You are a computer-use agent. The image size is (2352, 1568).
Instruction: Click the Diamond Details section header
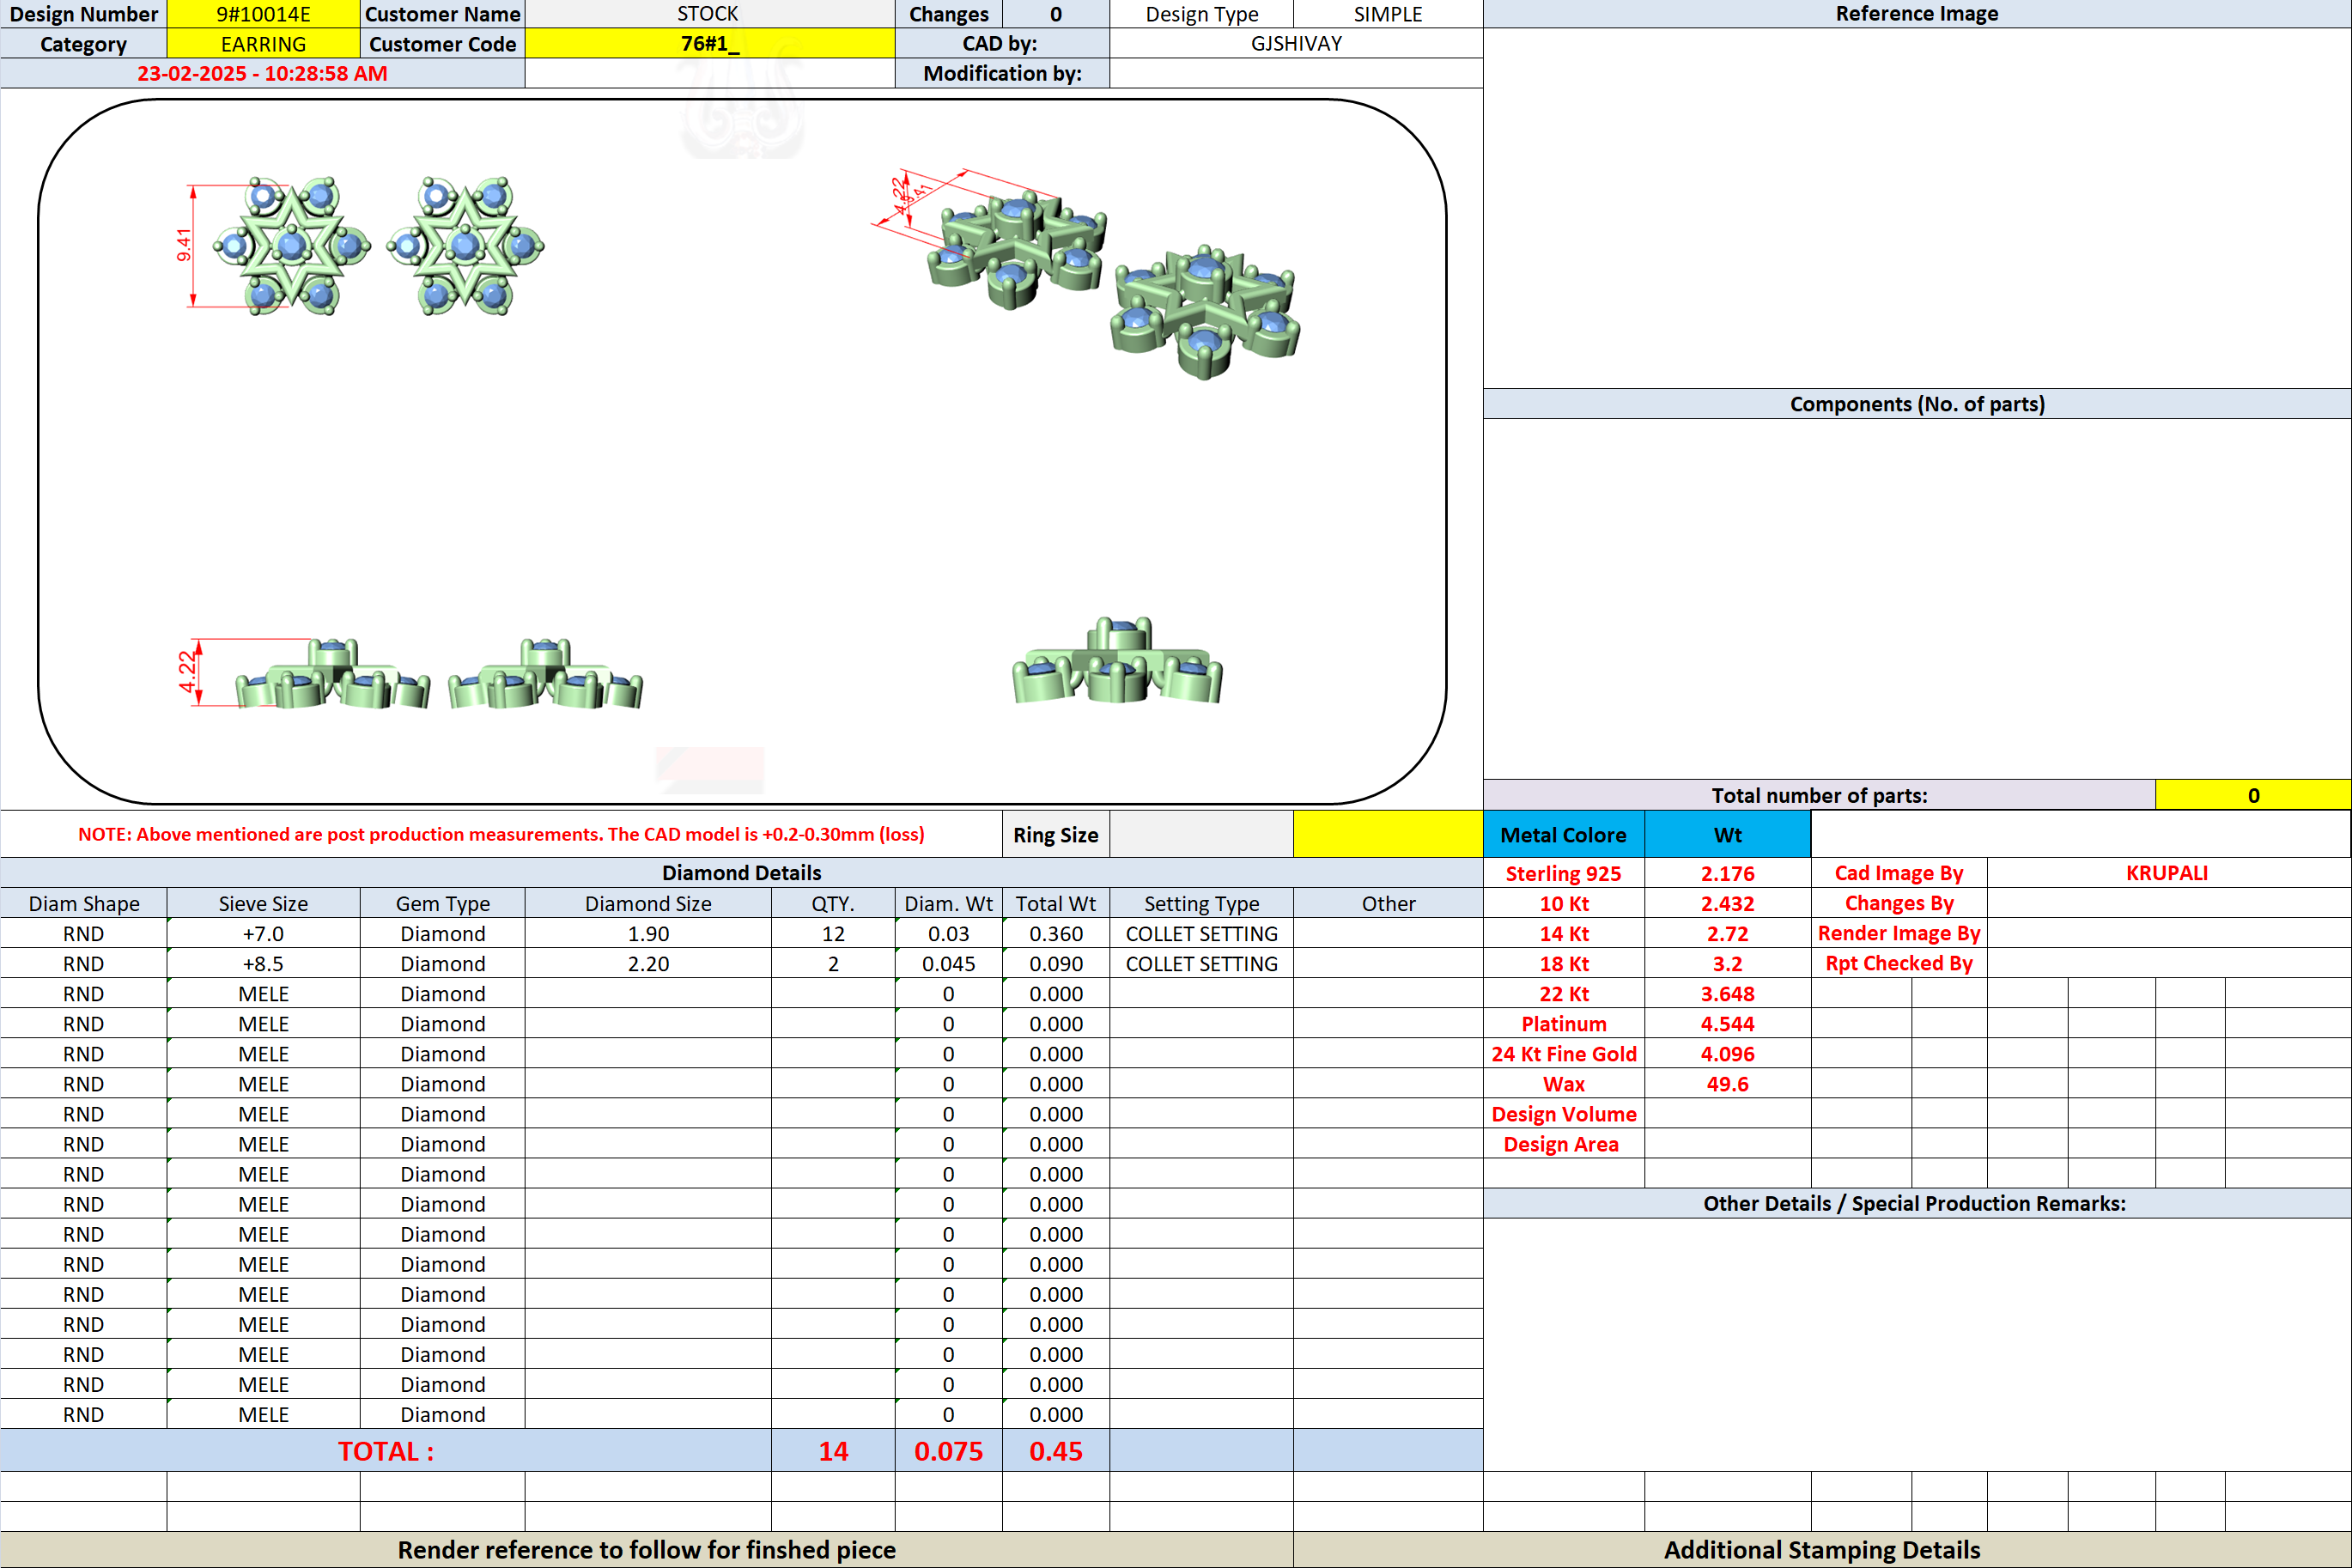pyautogui.click(x=742, y=873)
